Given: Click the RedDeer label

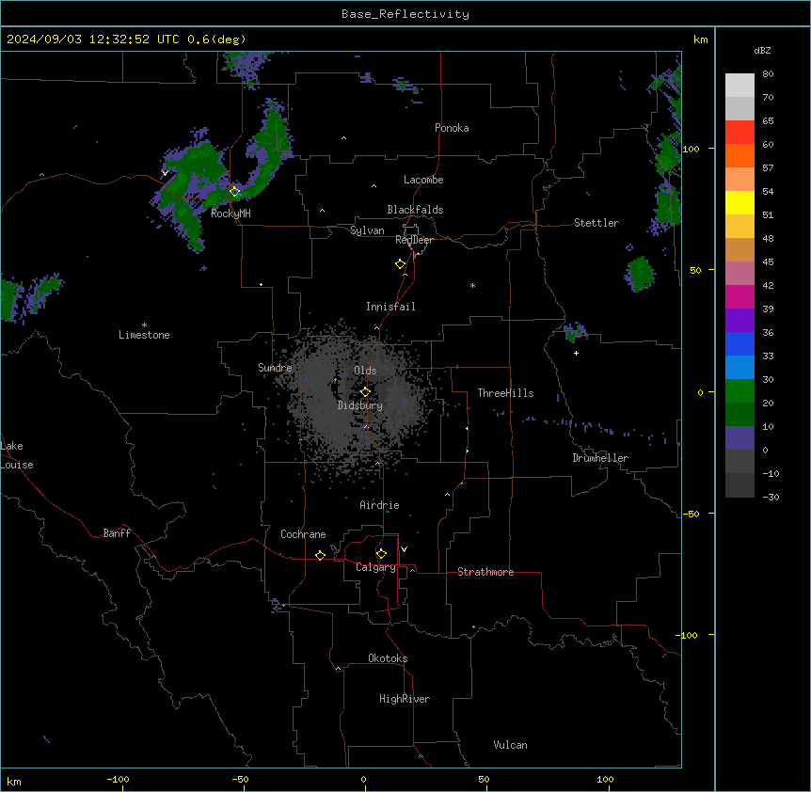Looking at the screenshot, I should click(x=414, y=240).
